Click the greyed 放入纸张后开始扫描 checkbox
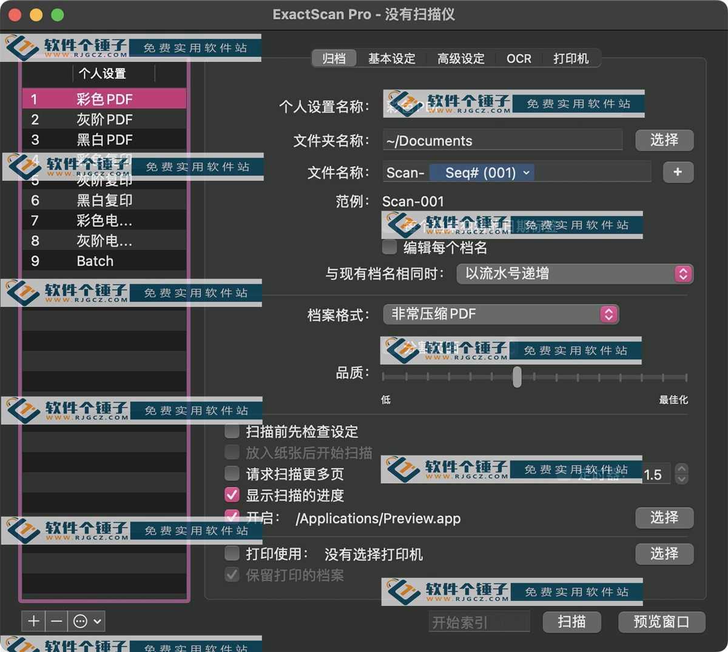728x652 pixels. coord(232,452)
